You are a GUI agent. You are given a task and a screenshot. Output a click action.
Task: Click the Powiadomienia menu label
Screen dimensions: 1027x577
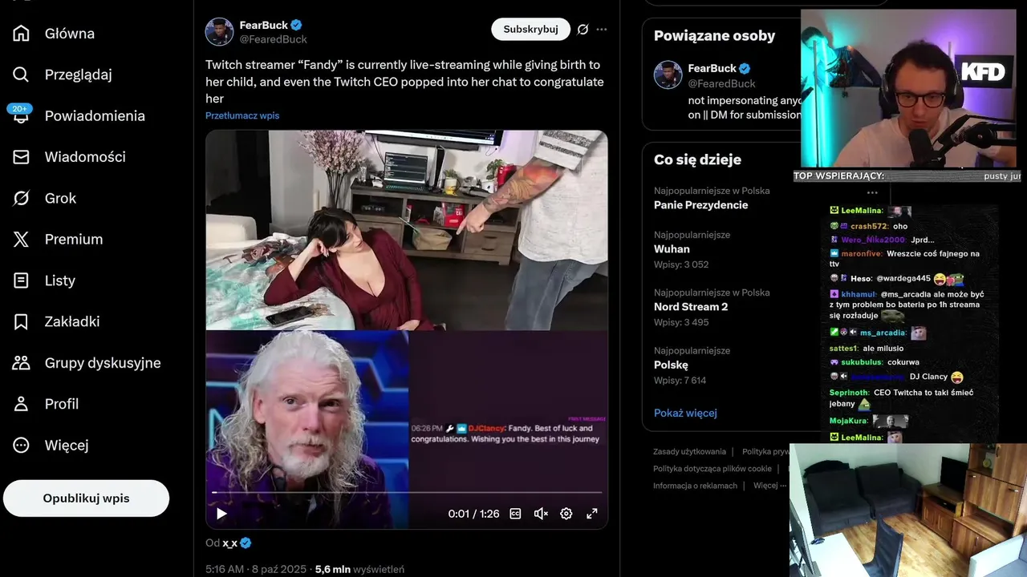click(x=95, y=116)
